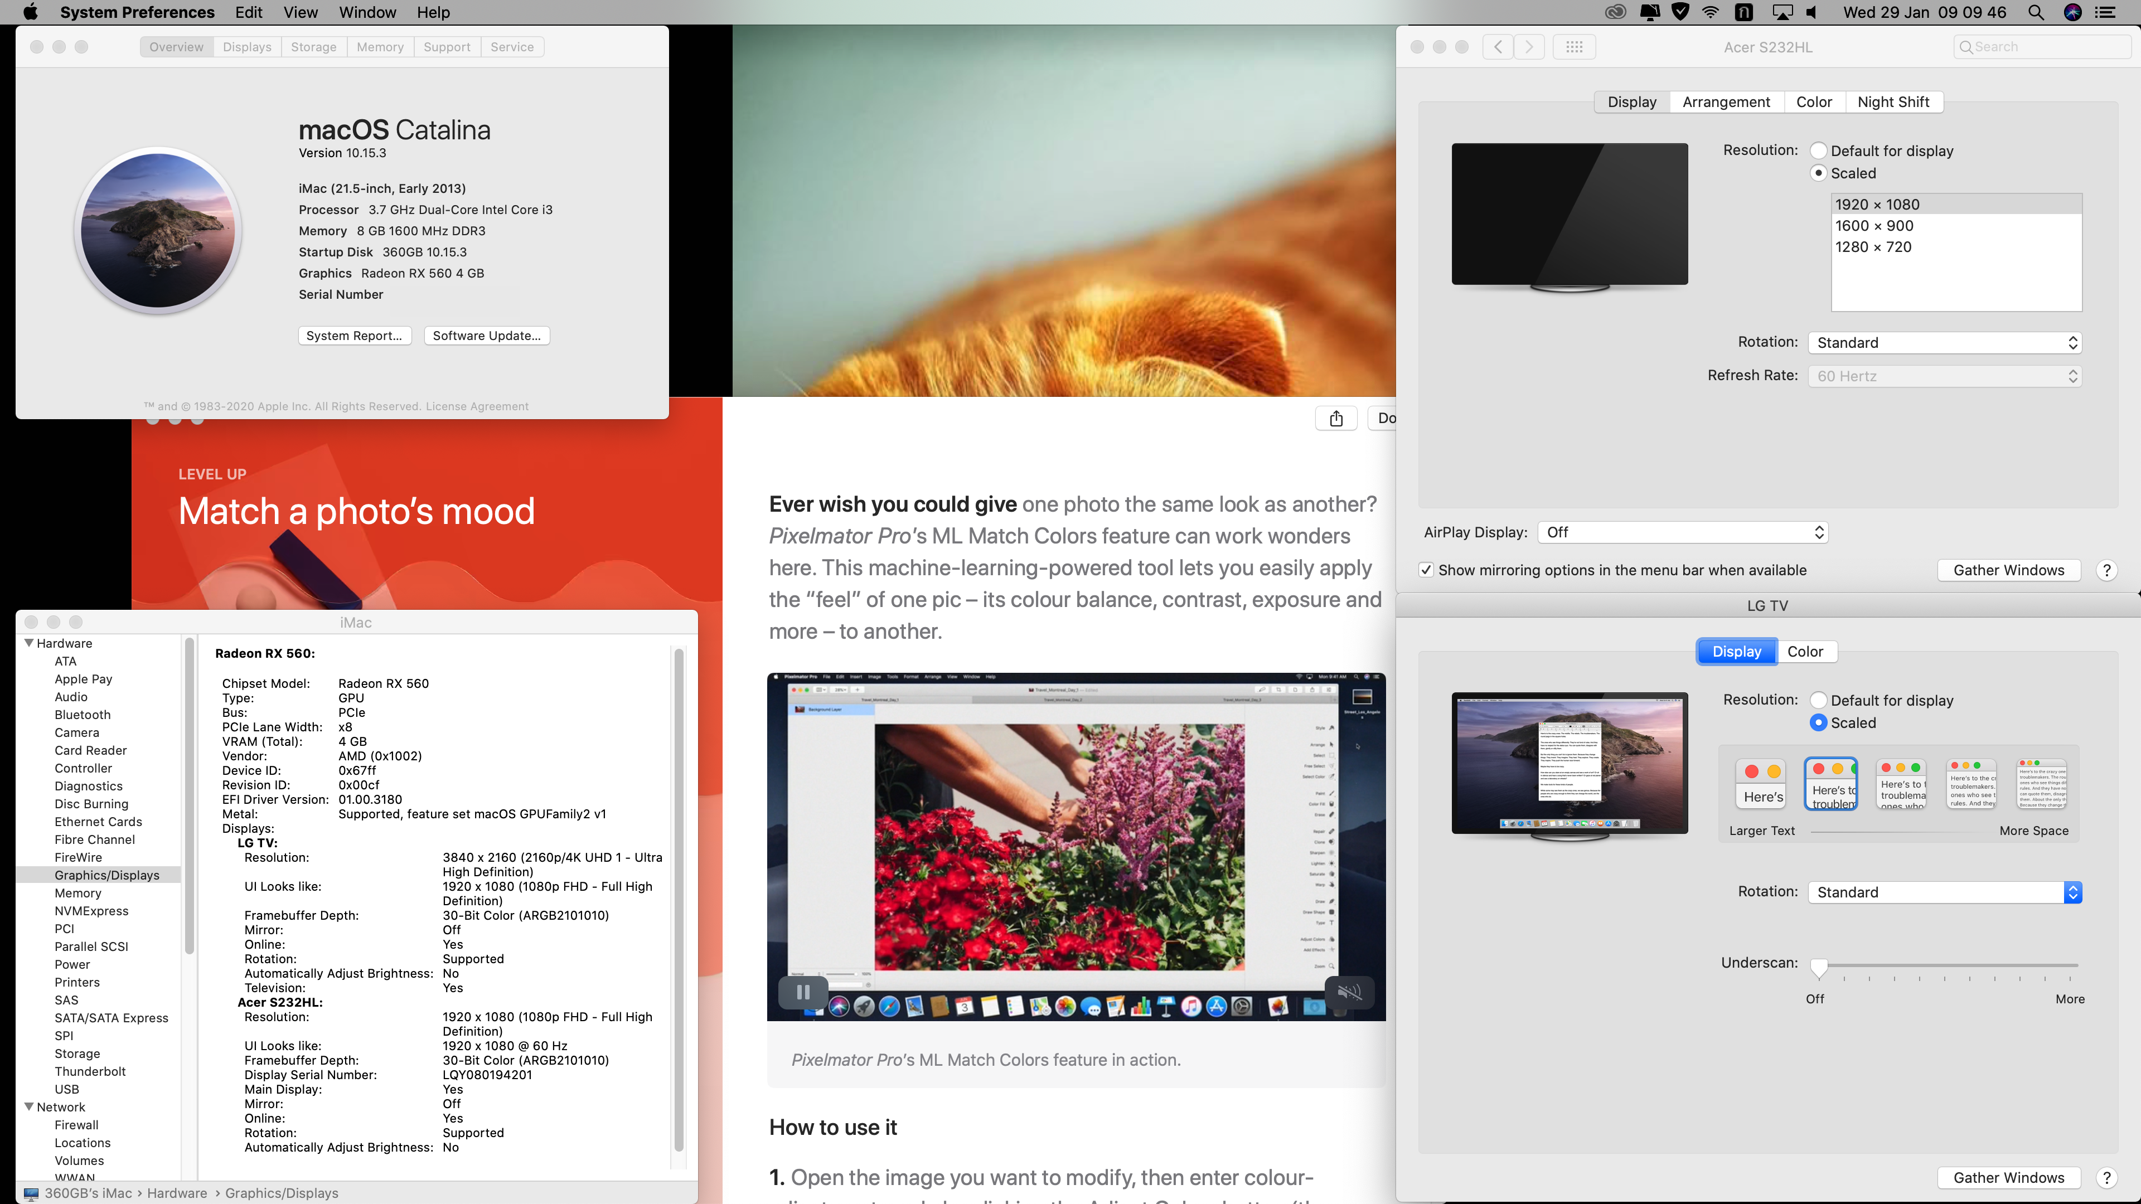
Task: Click the iMac icon in System Report path bar
Action: (x=31, y=1193)
